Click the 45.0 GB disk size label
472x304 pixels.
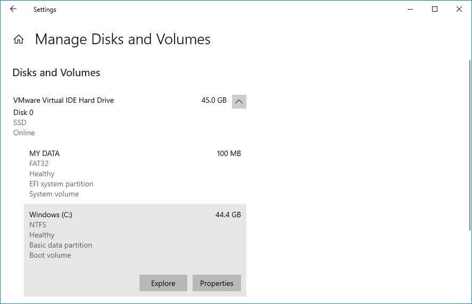(213, 100)
